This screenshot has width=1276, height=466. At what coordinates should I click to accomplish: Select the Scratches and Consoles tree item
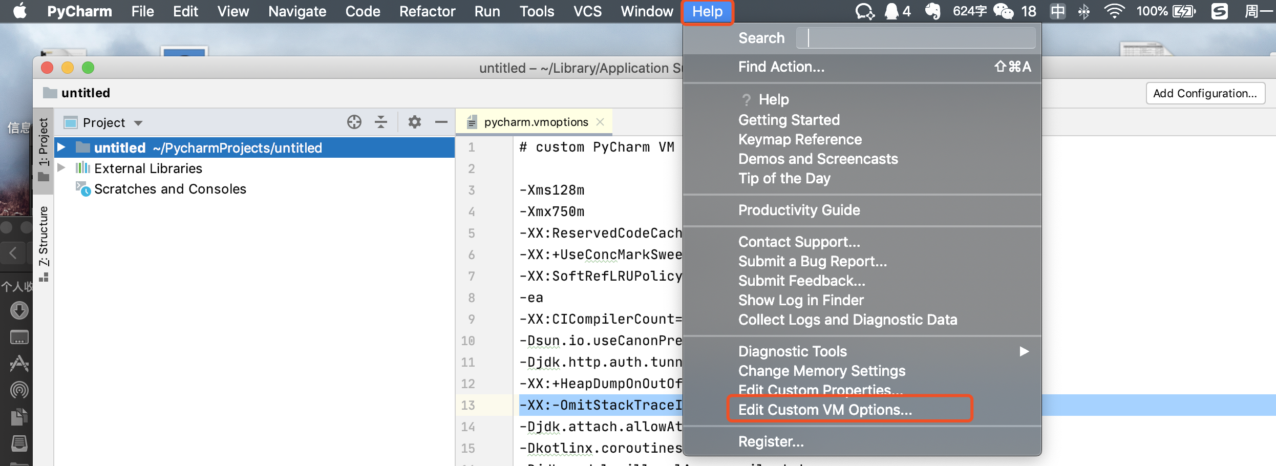(170, 189)
